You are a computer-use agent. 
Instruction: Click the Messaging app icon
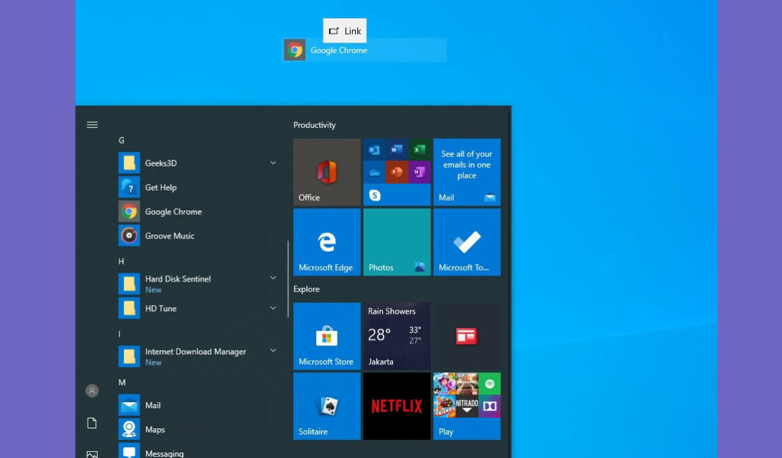coord(129,451)
